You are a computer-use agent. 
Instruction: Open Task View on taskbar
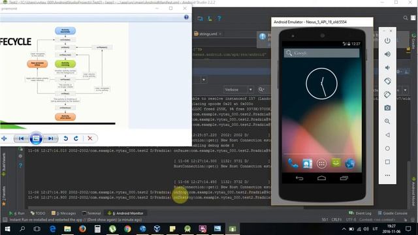[37, 229]
